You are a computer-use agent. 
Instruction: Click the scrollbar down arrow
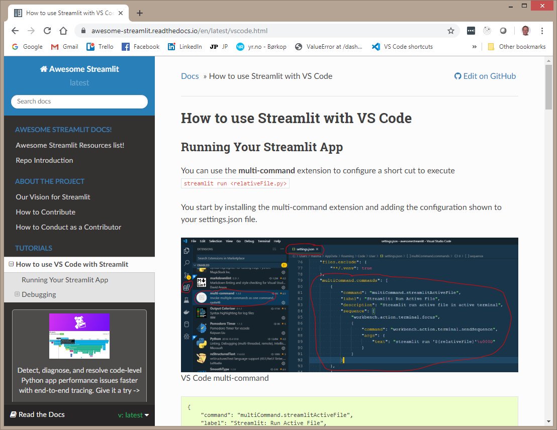pos(548,421)
